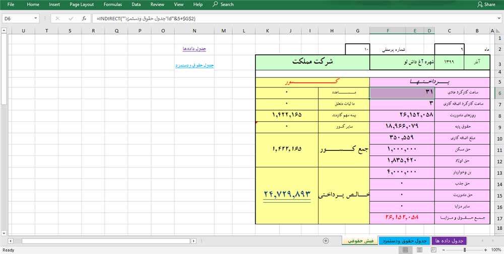Click the Share button
The height and width of the screenshot is (254, 504).
point(486,5)
